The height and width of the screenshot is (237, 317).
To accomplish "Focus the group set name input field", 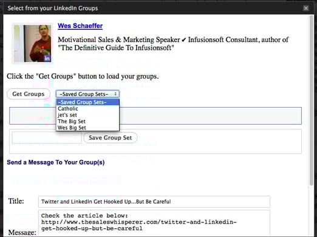I will point(47,138).
